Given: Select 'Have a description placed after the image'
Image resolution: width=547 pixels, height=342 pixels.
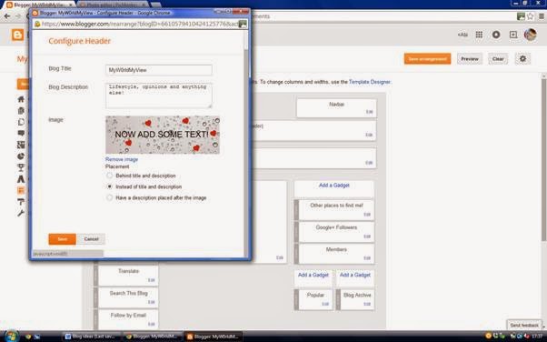Looking at the screenshot, I should (x=110, y=197).
